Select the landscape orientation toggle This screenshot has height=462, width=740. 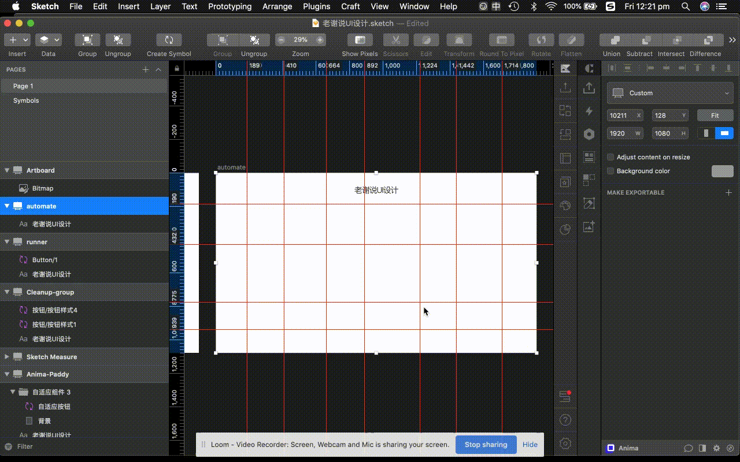[724, 133]
